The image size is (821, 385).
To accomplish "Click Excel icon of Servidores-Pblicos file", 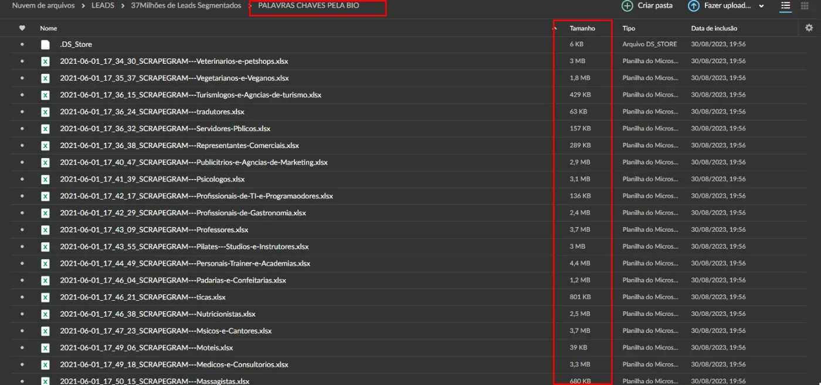I will coord(45,129).
